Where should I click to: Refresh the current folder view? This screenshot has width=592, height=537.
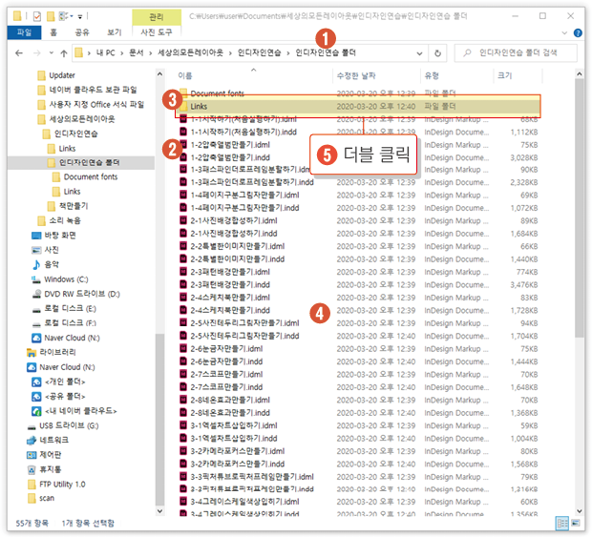(x=437, y=53)
